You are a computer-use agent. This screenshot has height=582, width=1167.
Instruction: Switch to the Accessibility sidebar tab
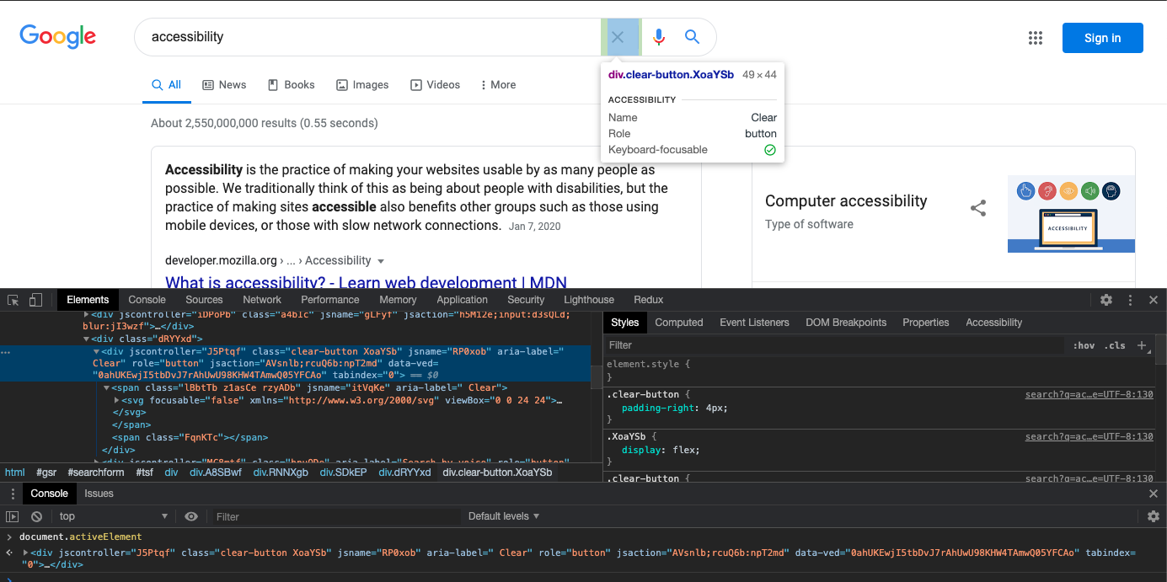(994, 323)
